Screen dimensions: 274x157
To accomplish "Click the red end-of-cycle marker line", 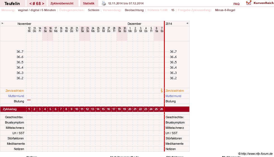I will point(165,86).
